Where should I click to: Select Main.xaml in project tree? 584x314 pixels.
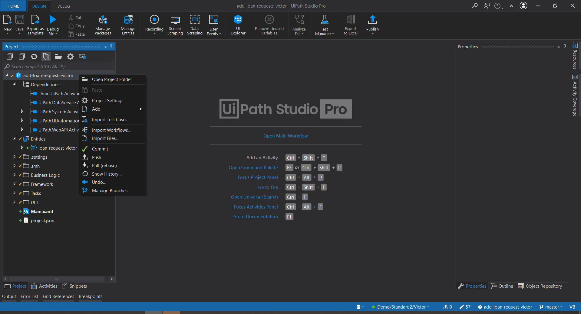42,212
